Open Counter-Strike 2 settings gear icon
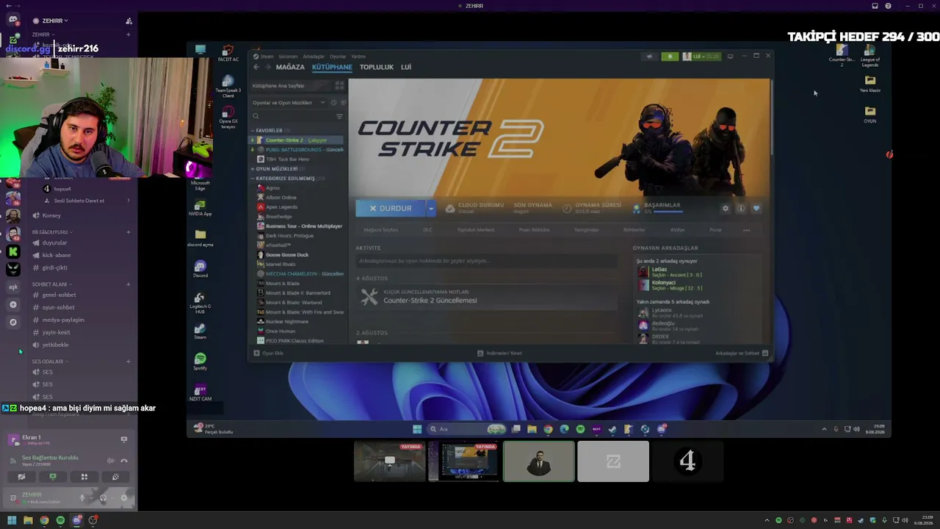Viewport: 940px width, 529px height. (x=726, y=209)
